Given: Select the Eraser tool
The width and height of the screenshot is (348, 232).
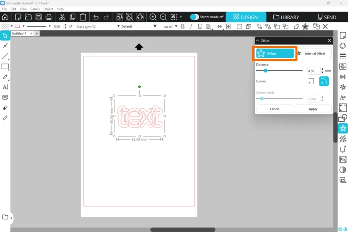Looking at the screenshot, I should [5, 108].
